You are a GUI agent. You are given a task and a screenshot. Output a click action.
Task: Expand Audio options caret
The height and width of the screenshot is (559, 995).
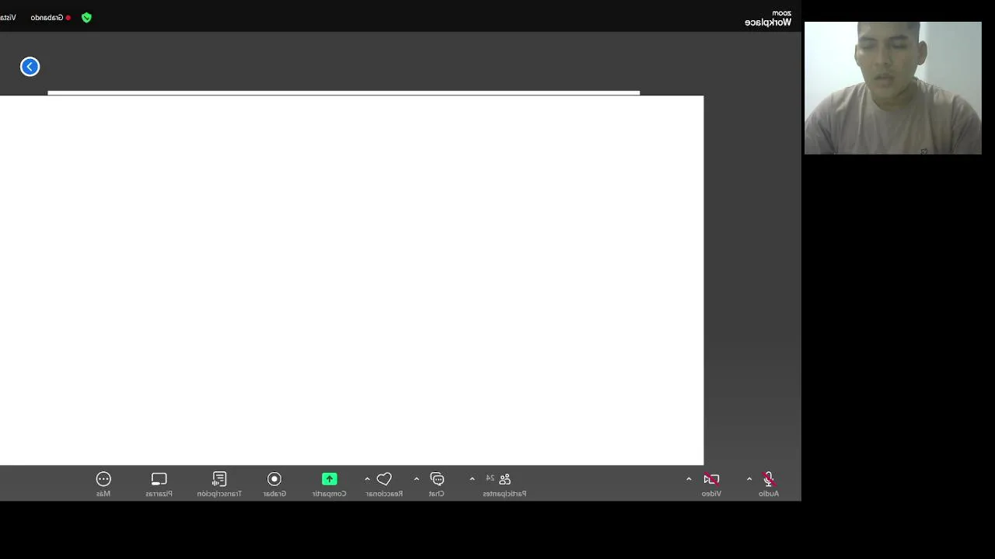(749, 479)
